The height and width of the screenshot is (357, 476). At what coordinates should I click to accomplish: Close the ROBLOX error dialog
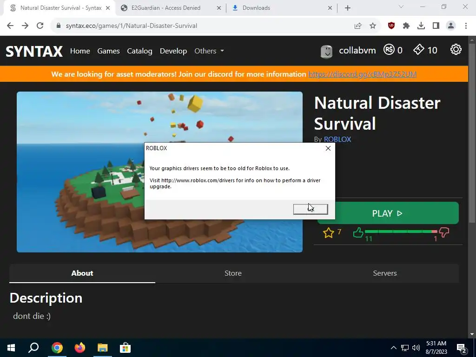click(x=328, y=148)
